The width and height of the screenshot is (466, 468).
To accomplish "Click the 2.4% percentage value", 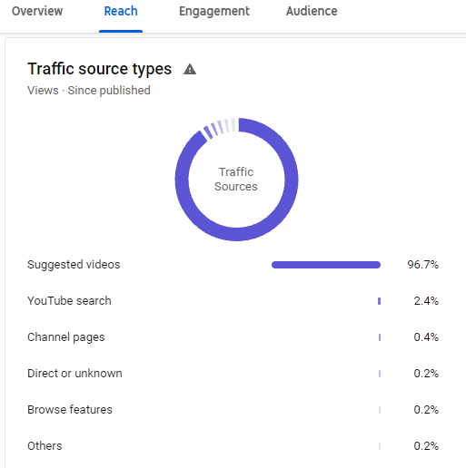I will click(426, 301).
